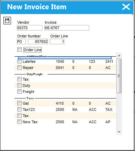Viewport: 135px width, 151px height.
Task: Check the Latefee checkbox
Action: tap(19, 61)
